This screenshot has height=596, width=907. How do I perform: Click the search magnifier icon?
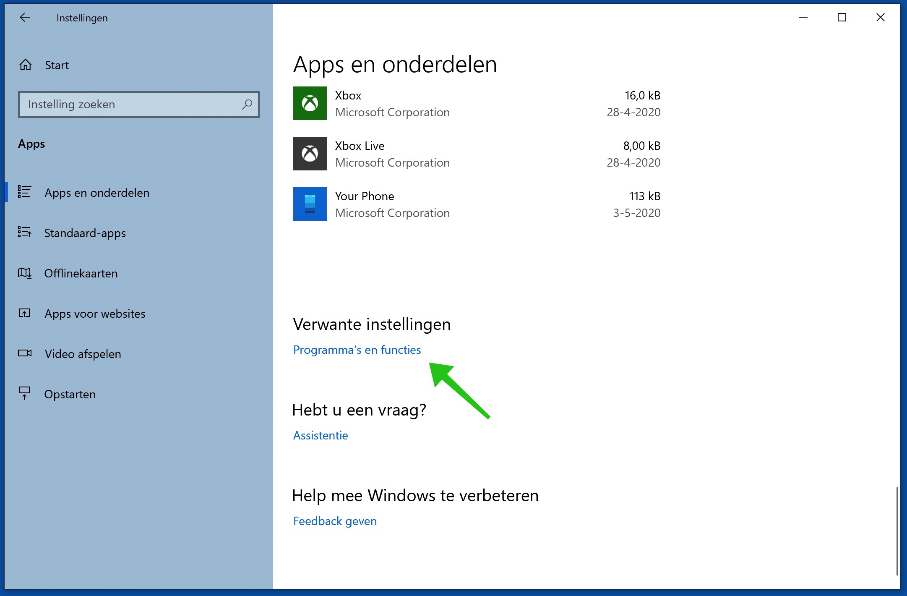pos(247,104)
